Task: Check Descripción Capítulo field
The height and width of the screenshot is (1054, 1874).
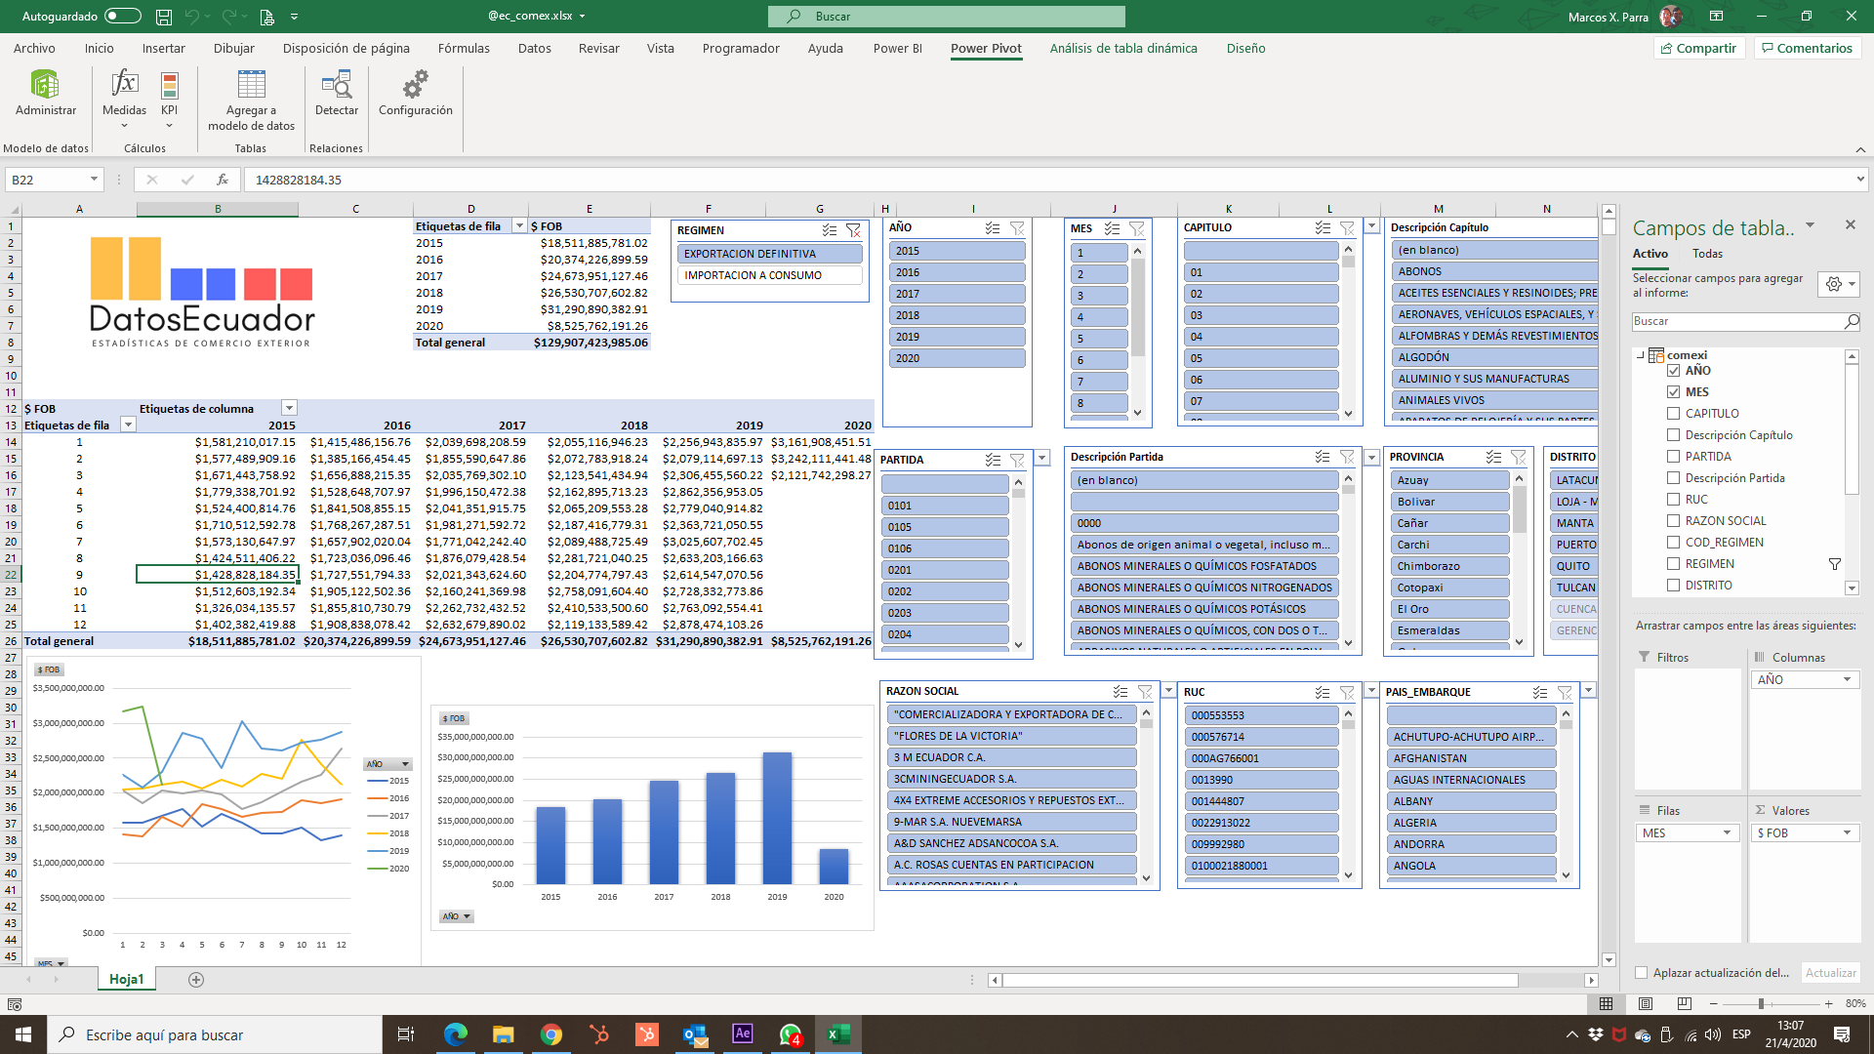Action: 1674,435
